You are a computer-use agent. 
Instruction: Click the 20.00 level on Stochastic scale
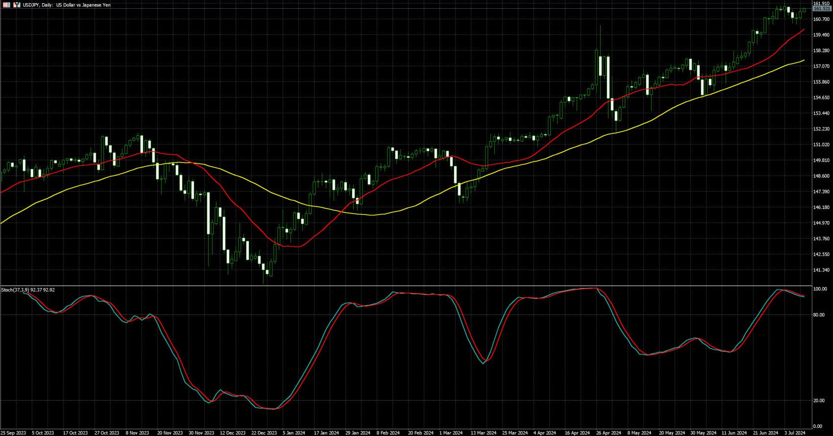click(x=818, y=401)
